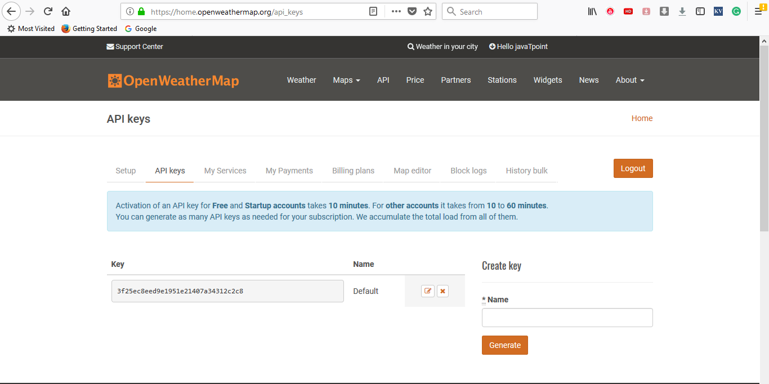Expand the About dropdown menu
The width and height of the screenshot is (769, 384).
629,80
